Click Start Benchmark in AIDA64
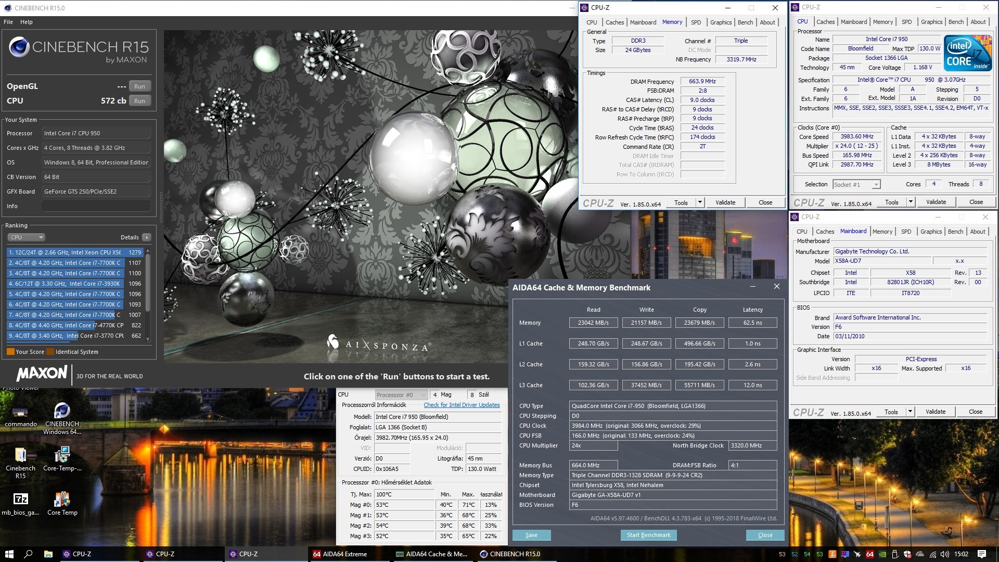 648,535
